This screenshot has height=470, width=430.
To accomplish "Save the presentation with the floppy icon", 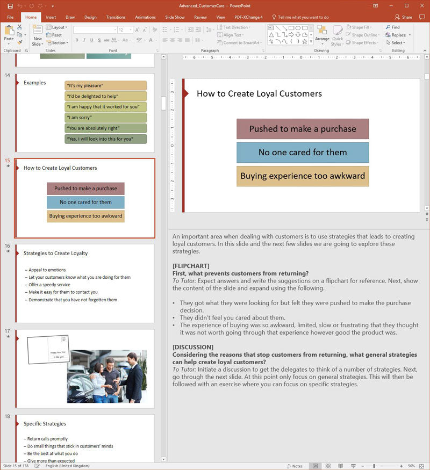I will [10, 6].
